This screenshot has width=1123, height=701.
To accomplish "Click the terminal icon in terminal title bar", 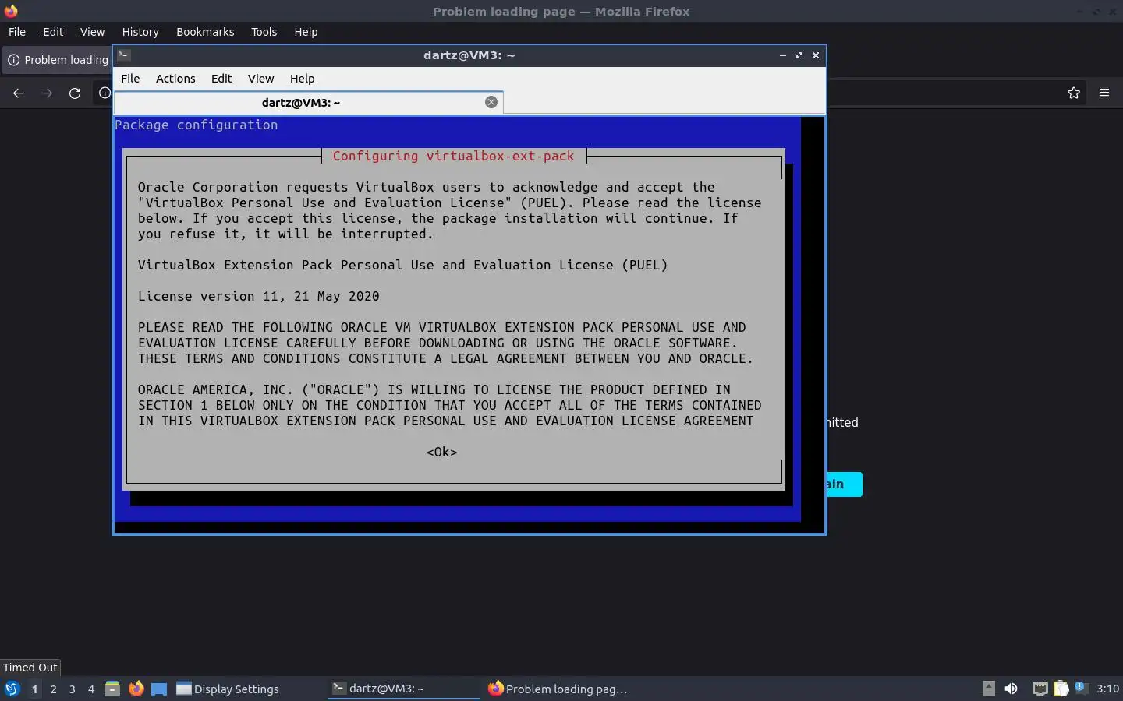I will click(123, 55).
